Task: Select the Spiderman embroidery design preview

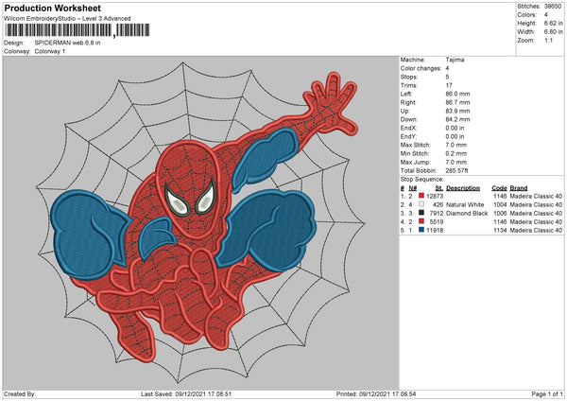Action: click(x=201, y=223)
